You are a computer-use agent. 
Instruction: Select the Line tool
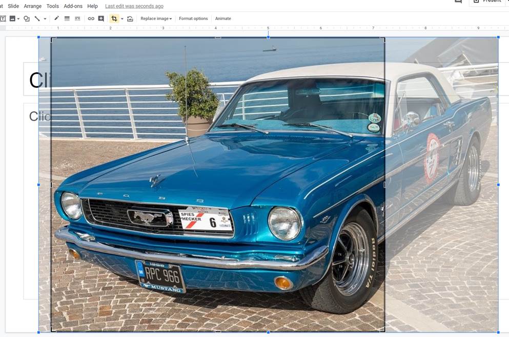pyautogui.click(x=37, y=18)
